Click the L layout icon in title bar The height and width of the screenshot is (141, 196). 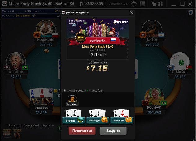pos(142,4)
